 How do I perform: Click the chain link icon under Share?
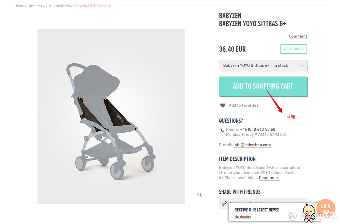224,204
